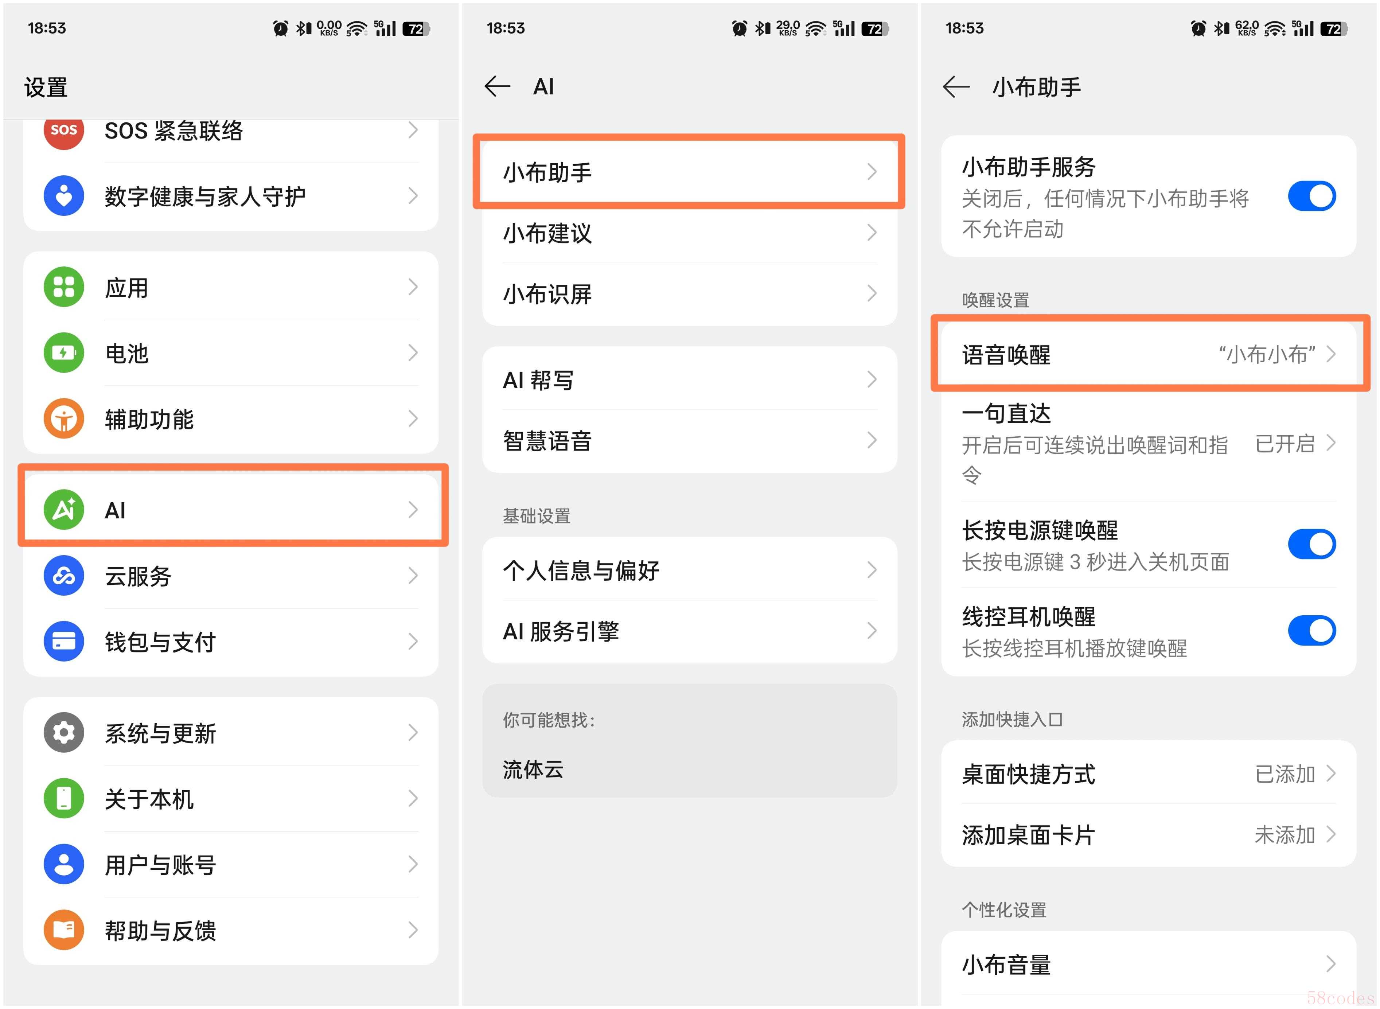This screenshot has height=1009, width=1380.
Task: Open chevron on AI 帮写 row
Action: coord(872,380)
